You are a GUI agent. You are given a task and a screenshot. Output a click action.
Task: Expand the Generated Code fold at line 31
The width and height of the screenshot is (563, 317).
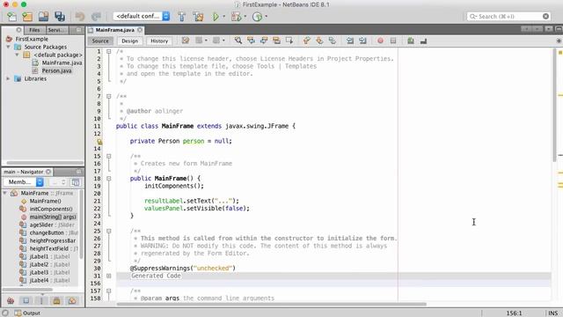109,276
